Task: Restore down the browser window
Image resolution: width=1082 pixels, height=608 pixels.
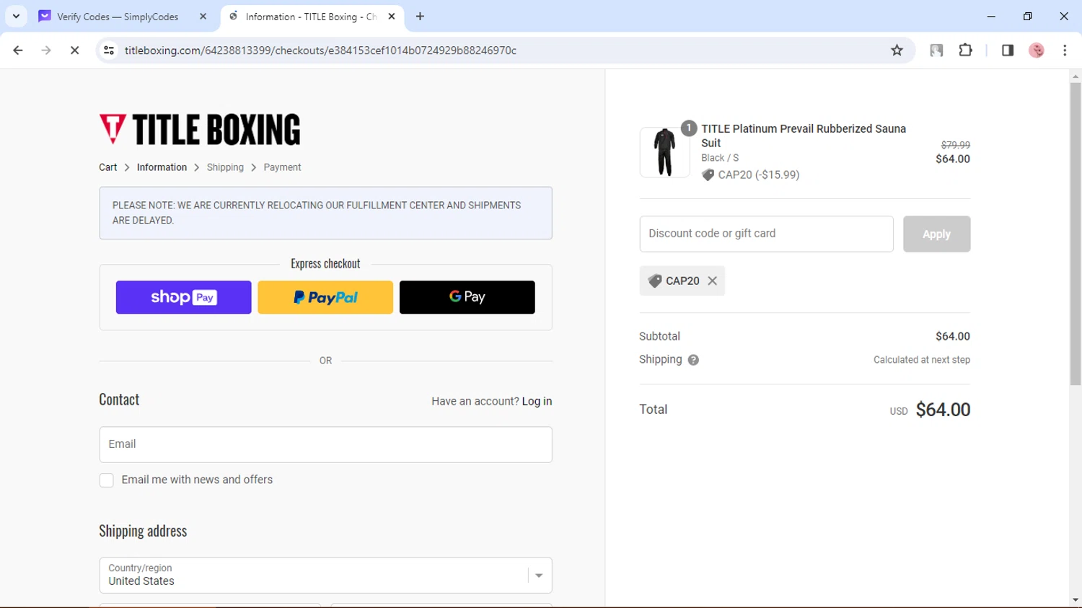Action: 1027,16
